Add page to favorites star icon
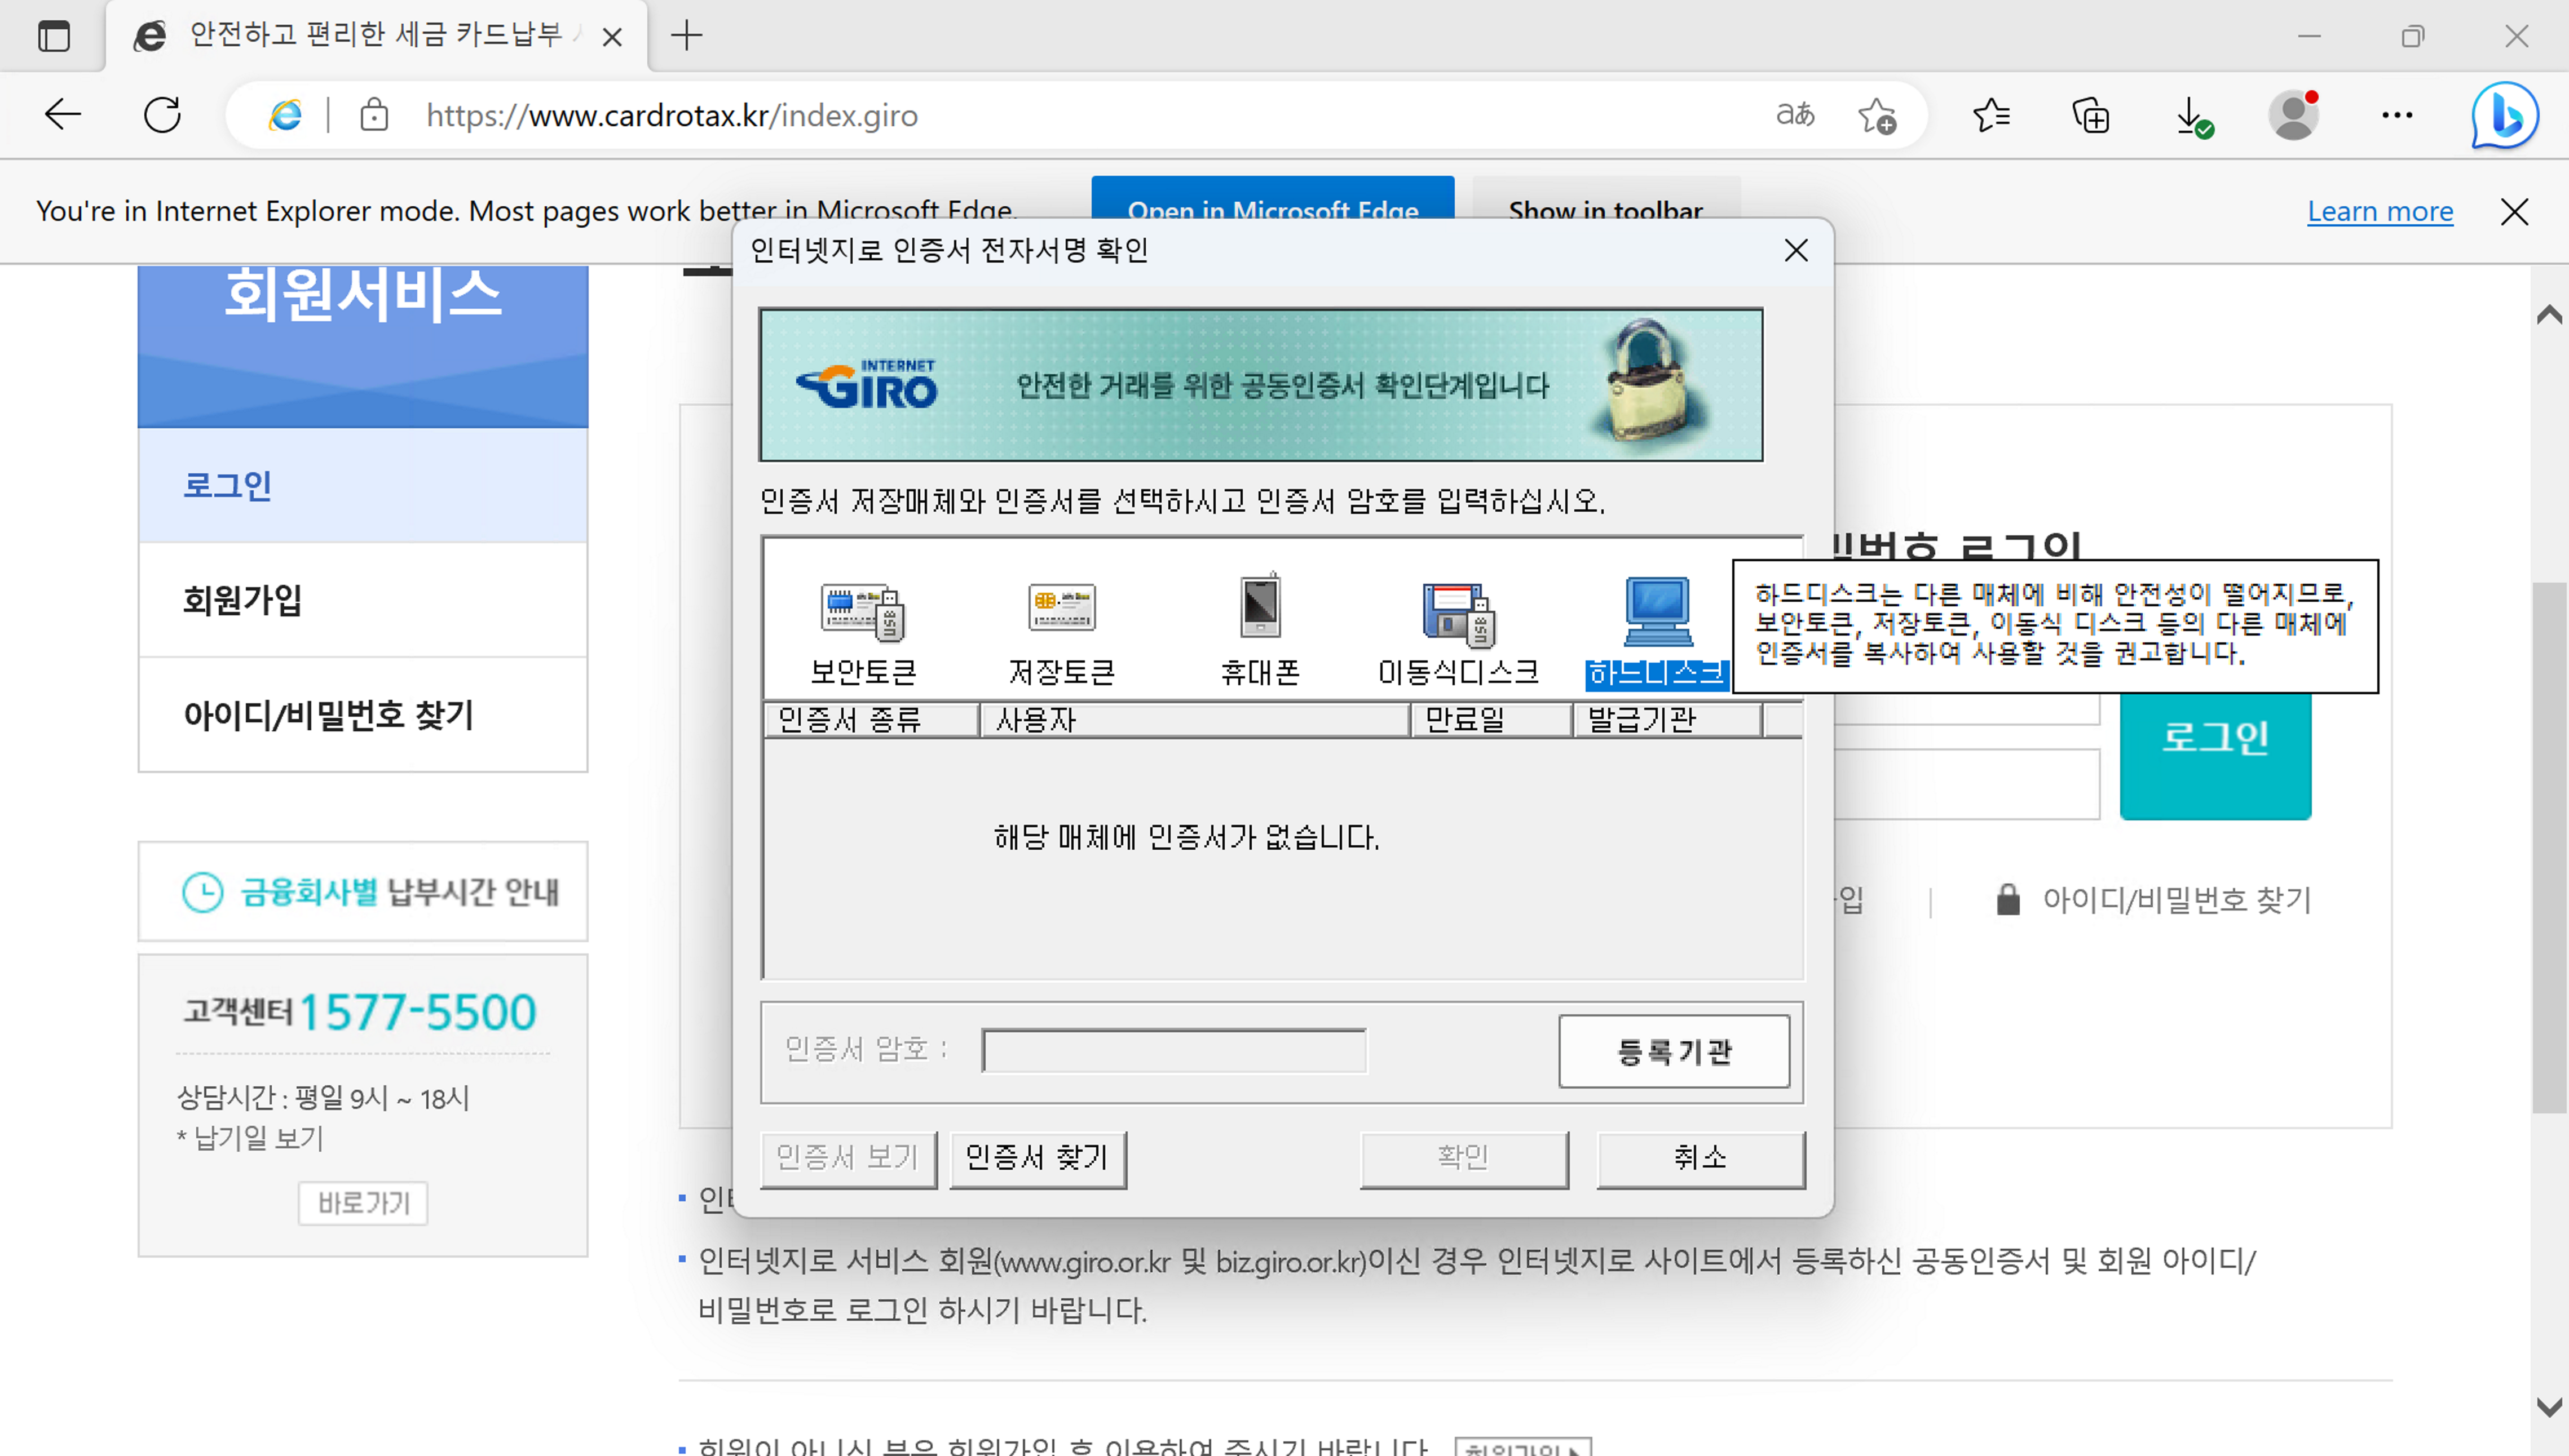 [x=1877, y=116]
